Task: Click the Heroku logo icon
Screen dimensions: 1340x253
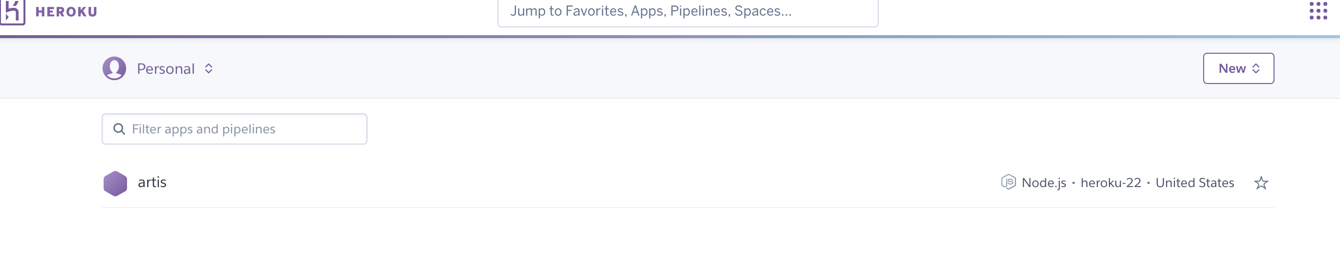Action: click(12, 11)
